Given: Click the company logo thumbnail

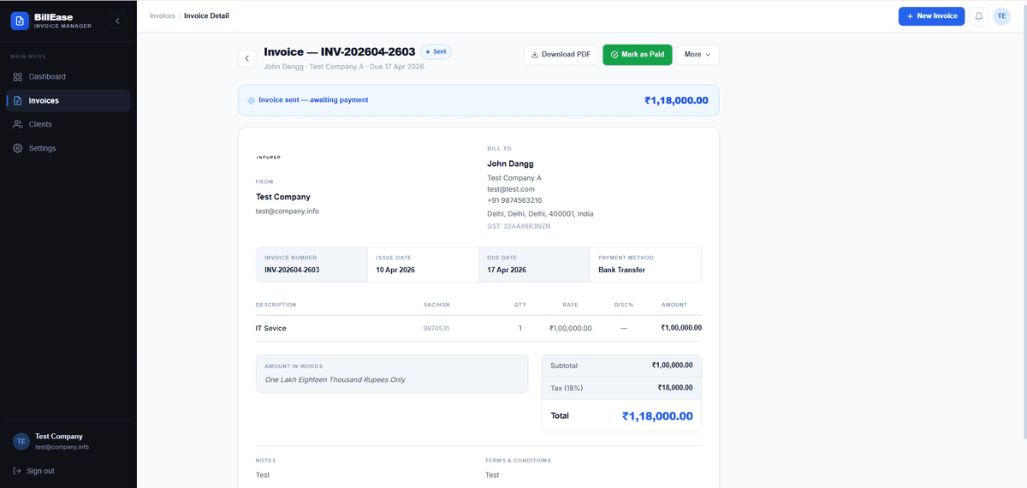Looking at the screenshot, I should pyautogui.click(x=268, y=158).
